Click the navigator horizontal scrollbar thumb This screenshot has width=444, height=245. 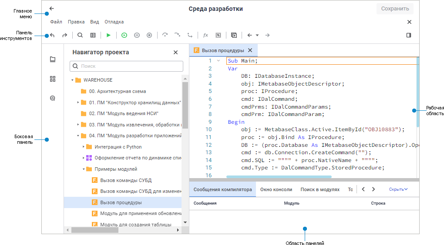[95, 230]
